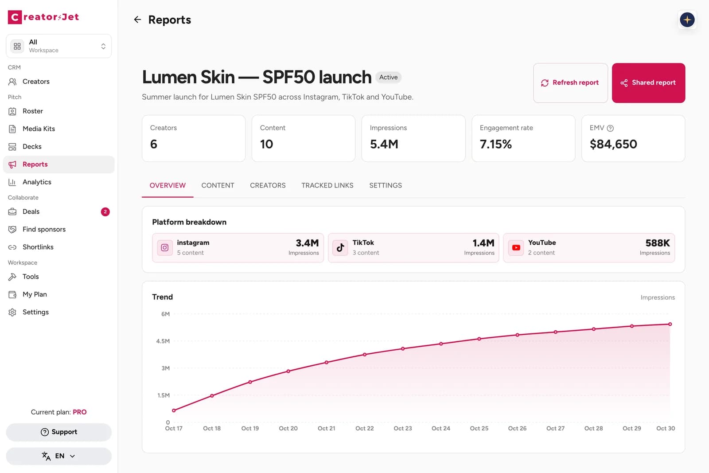Open Creators in the sidebar
Image resolution: width=709 pixels, height=473 pixels.
[58, 82]
